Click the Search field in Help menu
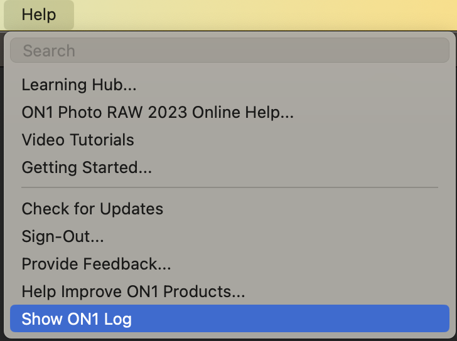Screen dimensions: 457x341 tap(229, 51)
